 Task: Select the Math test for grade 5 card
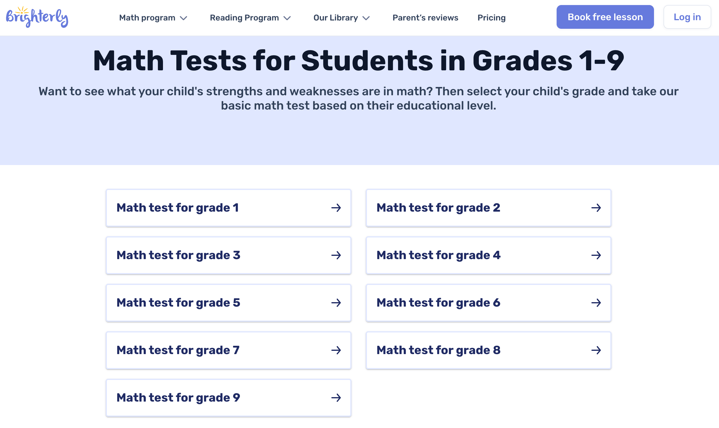[x=228, y=303]
